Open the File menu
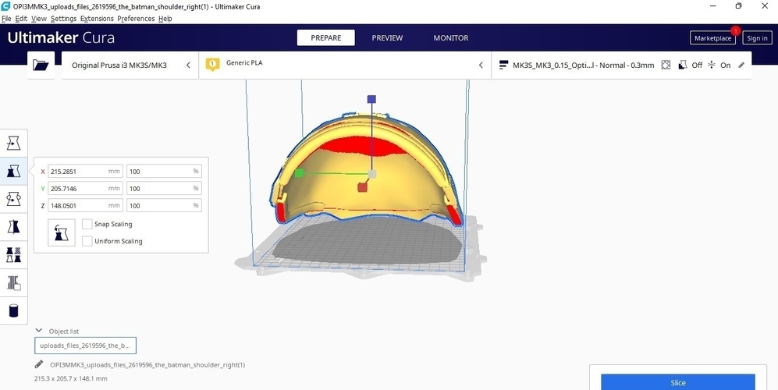Screen dimensions: 778x390 tap(6, 19)
